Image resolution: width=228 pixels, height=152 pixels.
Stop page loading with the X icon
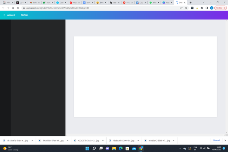pyautogui.click(x=13, y=8)
